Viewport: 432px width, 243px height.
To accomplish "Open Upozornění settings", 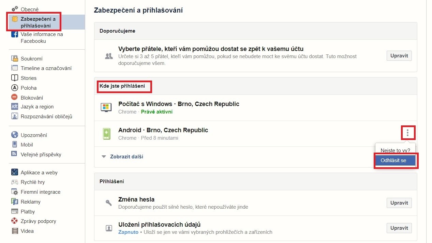I will point(34,135).
